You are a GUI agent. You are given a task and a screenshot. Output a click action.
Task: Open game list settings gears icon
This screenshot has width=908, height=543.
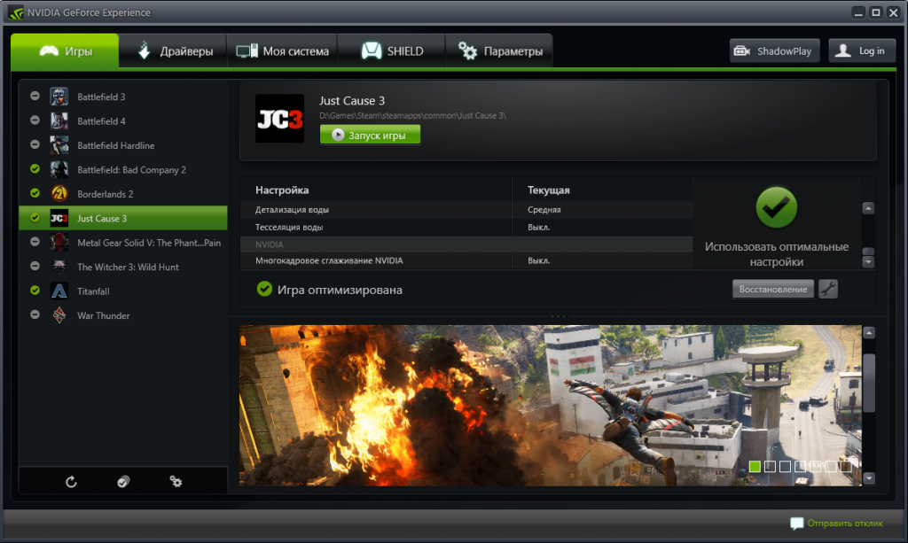tap(176, 482)
